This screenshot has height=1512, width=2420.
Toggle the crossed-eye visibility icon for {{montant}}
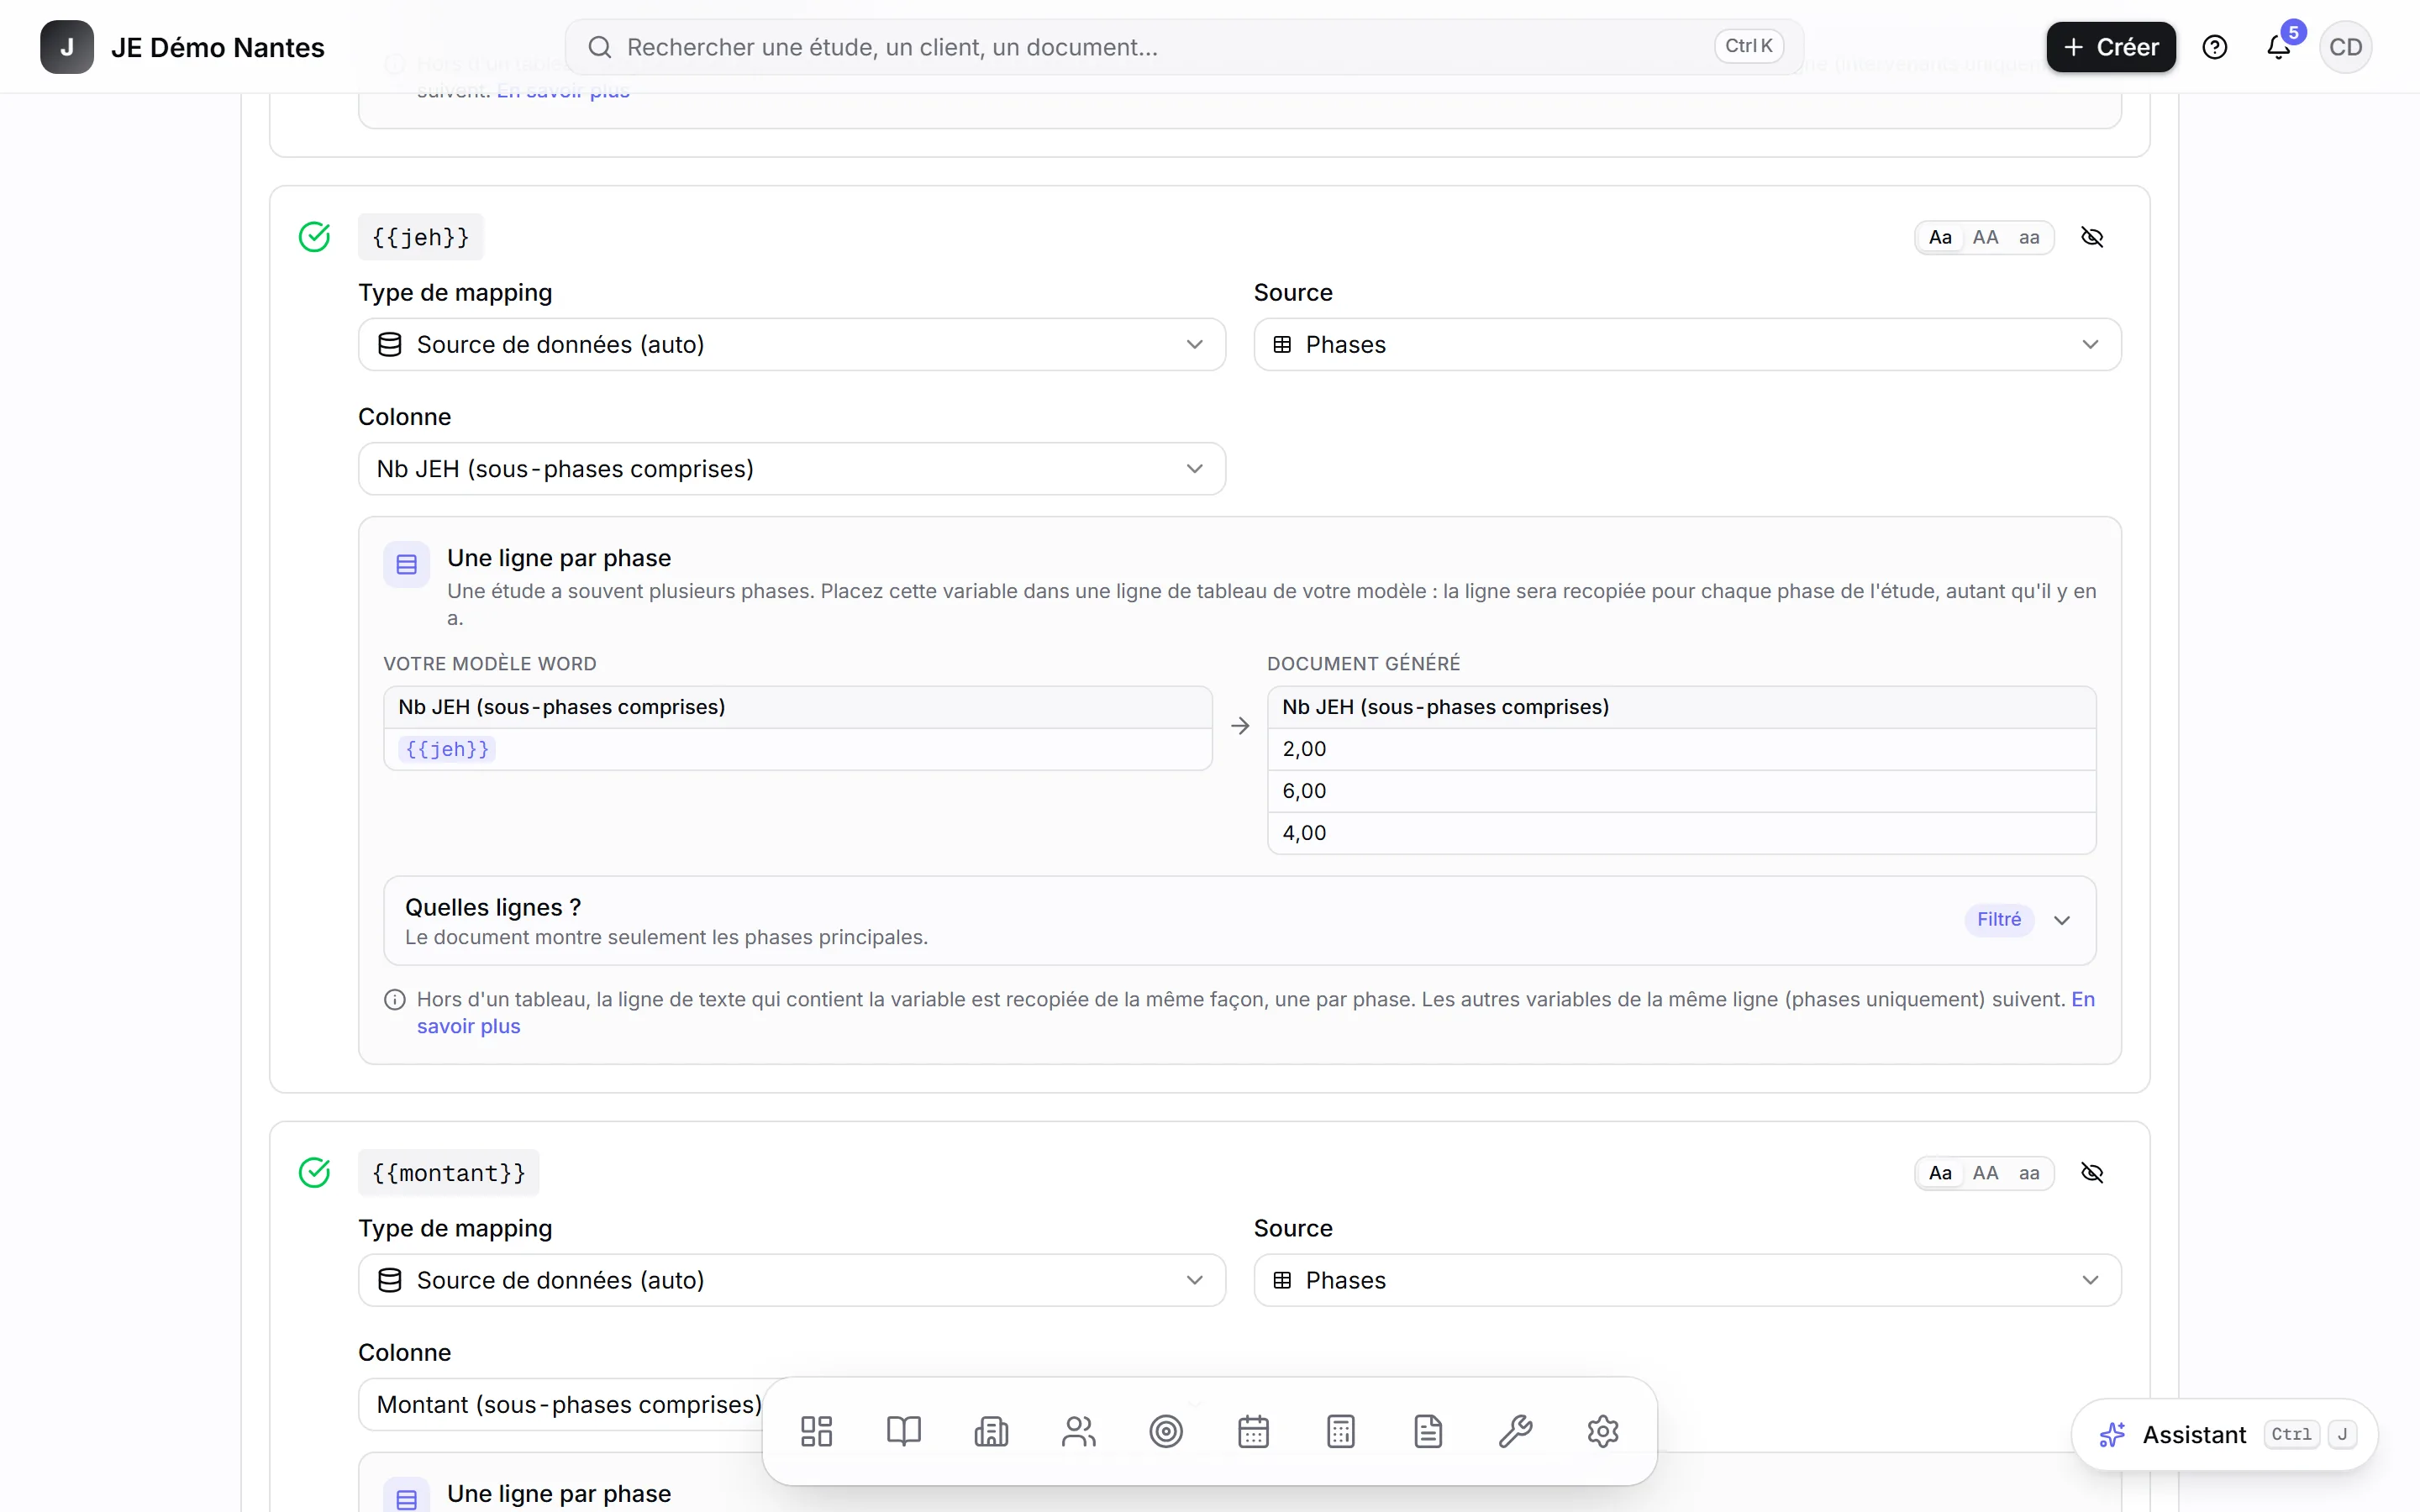point(2092,1173)
